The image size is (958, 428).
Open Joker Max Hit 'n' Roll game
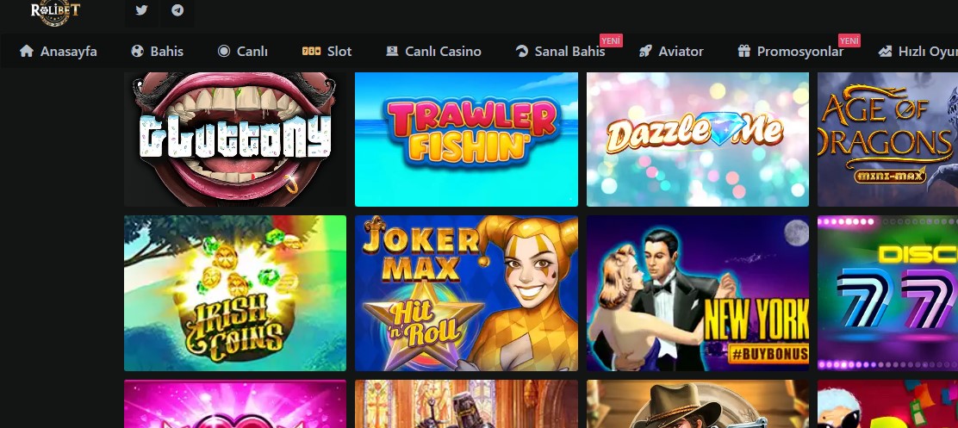(x=466, y=293)
